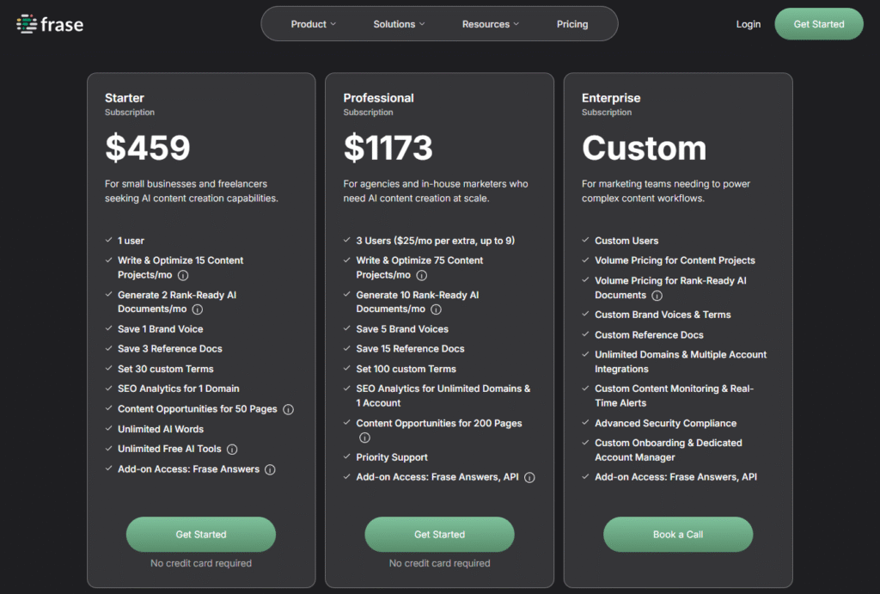Click info icon next to Professional 75 Content Projects/mo
Image resolution: width=880 pixels, height=594 pixels.
click(421, 275)
